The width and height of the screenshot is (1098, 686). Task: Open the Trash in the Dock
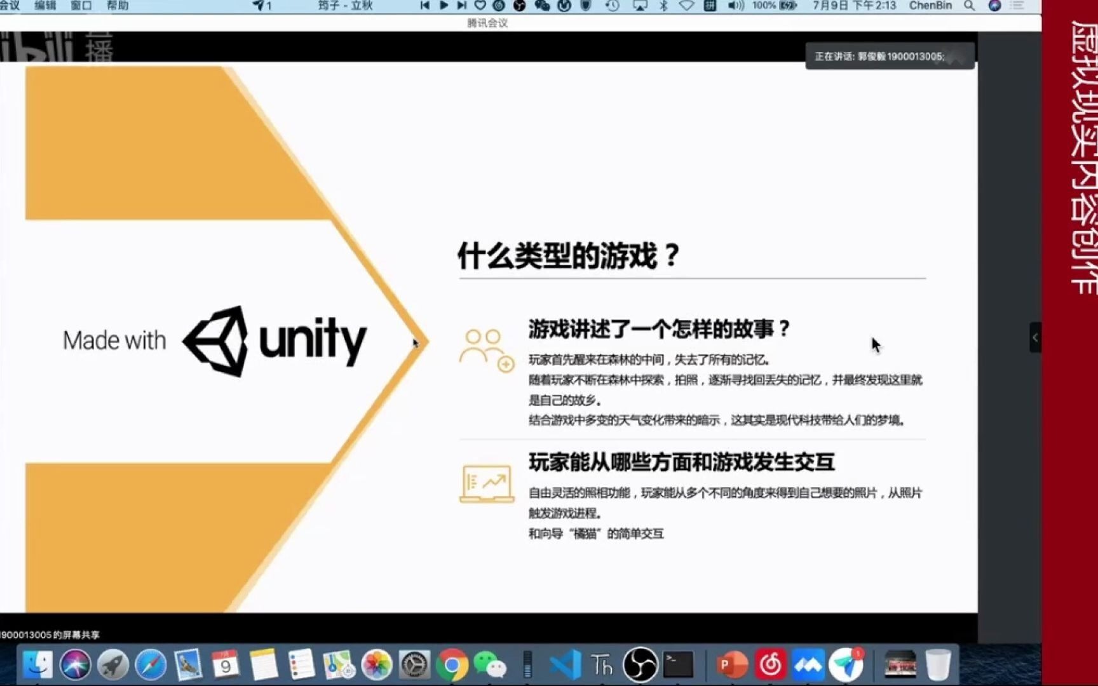tap(938, 665)
